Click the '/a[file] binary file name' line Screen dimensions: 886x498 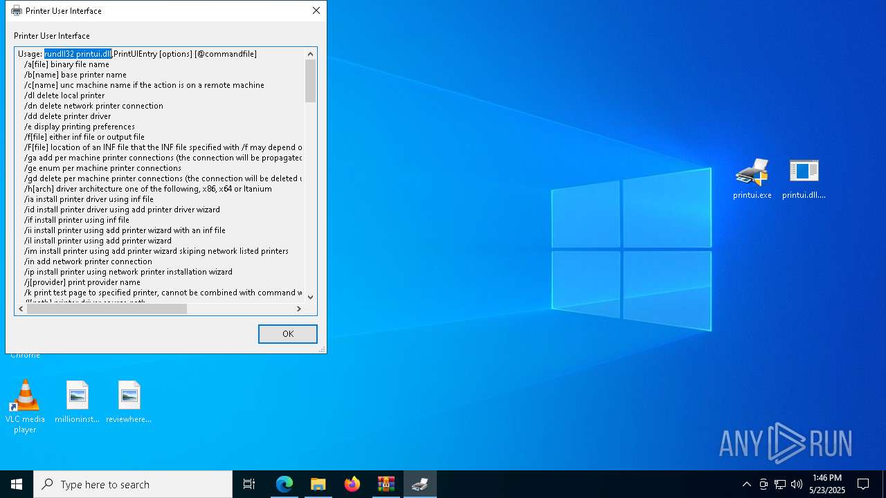(66, 64)
